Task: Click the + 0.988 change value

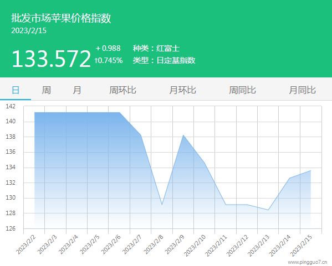Action: [x=108, y=48]
